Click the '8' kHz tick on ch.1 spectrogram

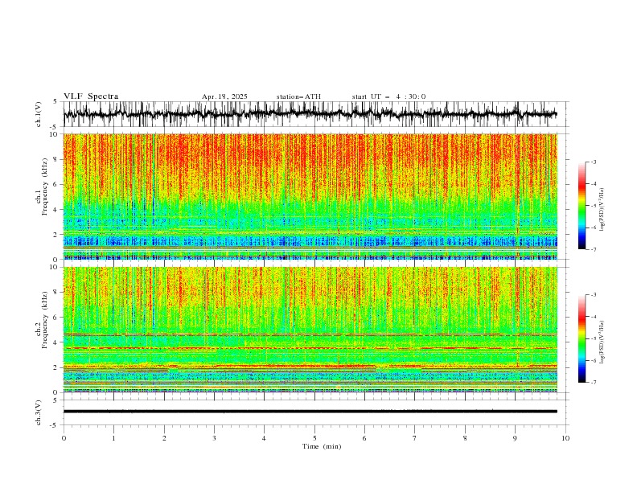pyautogui.click(x=56, y=159)
